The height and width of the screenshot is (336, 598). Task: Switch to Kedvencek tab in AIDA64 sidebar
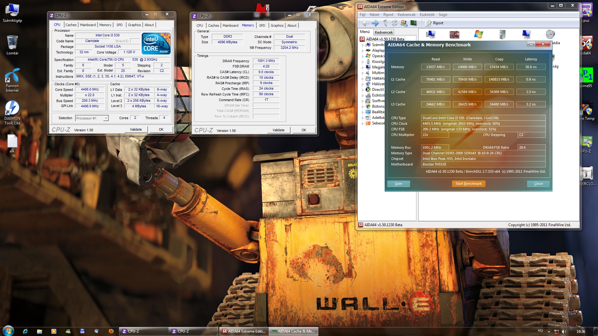pyautogui.click(x=384, y=32)
